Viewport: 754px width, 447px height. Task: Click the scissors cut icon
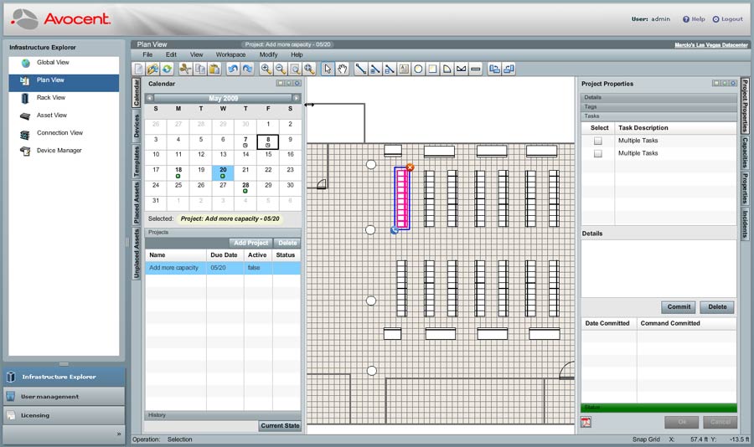[x=185, y=69]
